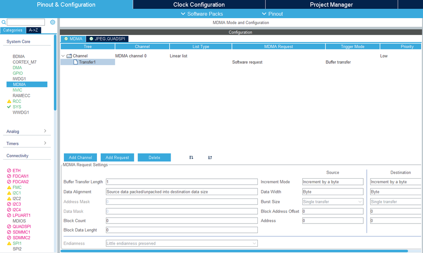Click the 'Buffer transfer' table cell
This screenshot has height=253, width=423.
click(338, 62)
